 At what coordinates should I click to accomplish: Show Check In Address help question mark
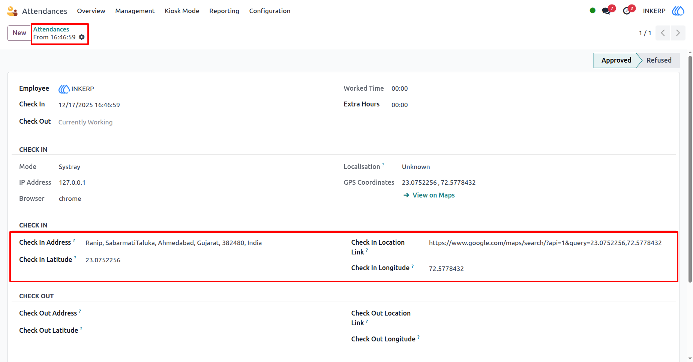pyautogui.click(x=74, y=240)
